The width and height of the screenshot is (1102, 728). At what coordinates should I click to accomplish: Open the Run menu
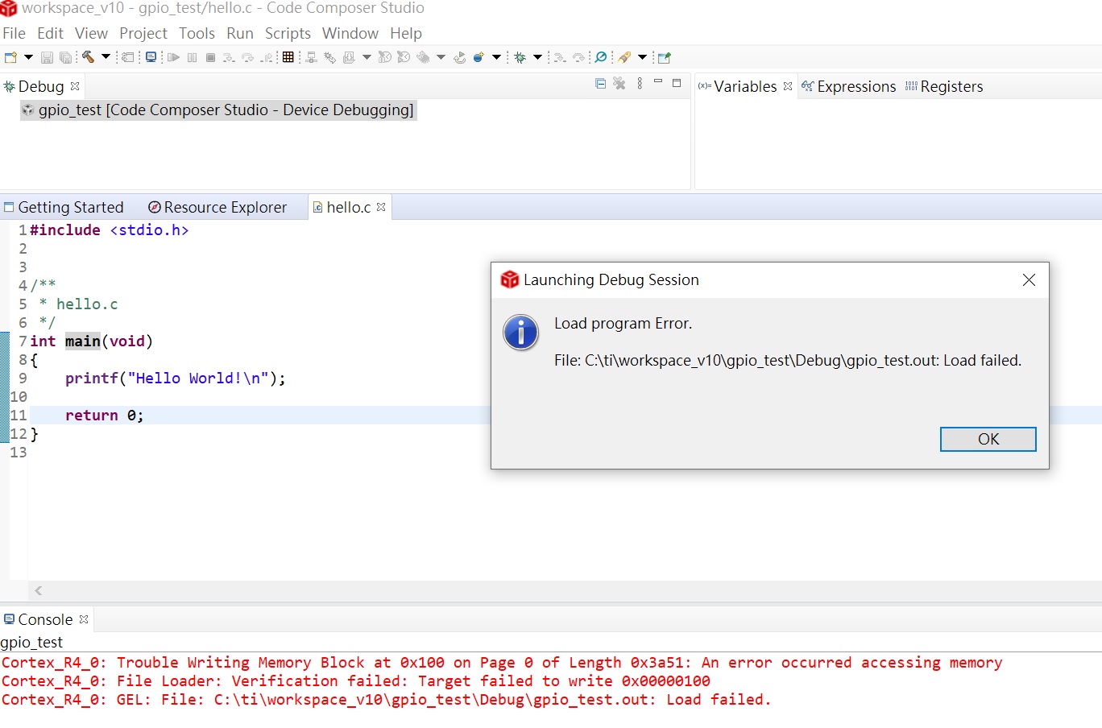point(240,33)
